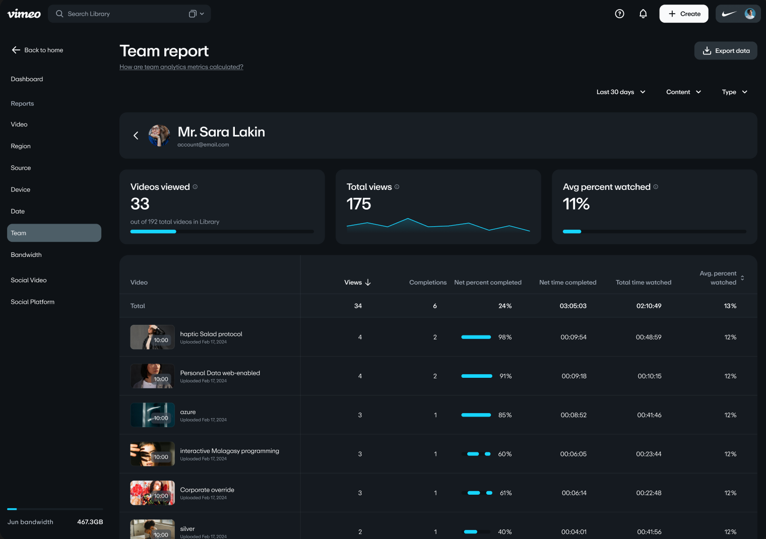Viewport: 766px width, 539px height.
Task: Click the Avg percent watched info icon
Action: click(656, 186)
